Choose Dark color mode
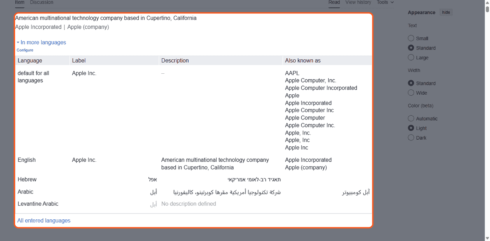This screenshot has height=241, width=490. (x=411, y=138)
